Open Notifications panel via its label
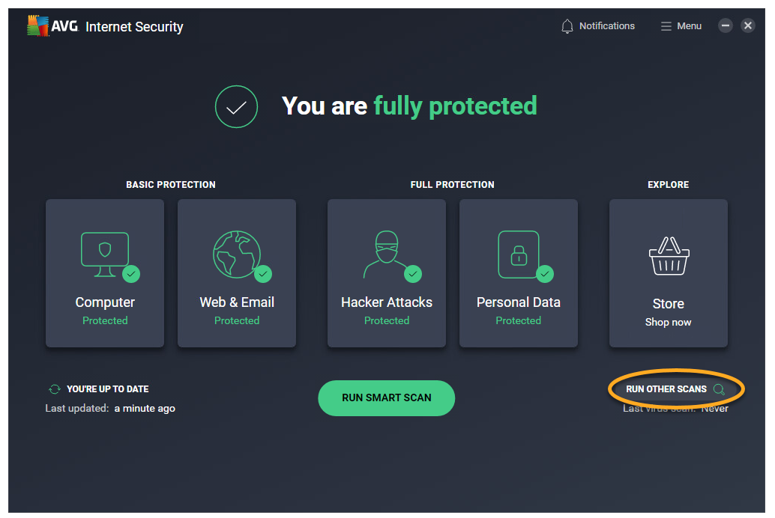Image resolution: width=775 pixels, height=518 pixels. click(606, 26)
